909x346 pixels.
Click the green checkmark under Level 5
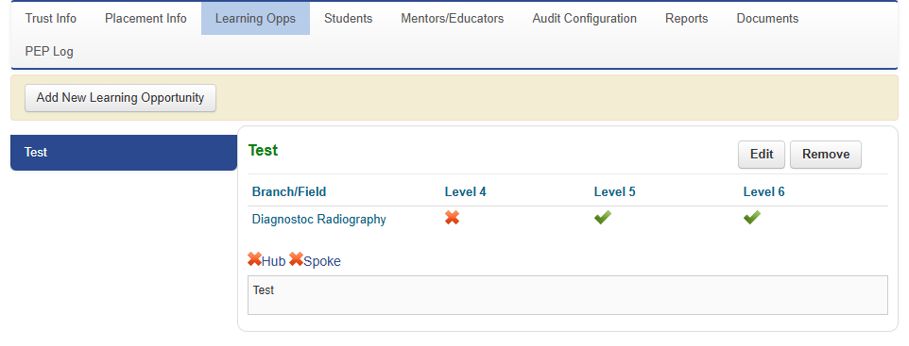[602, 218]
